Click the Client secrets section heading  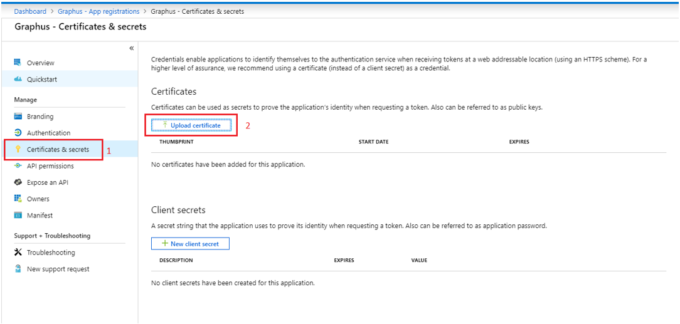coord(178,210)
